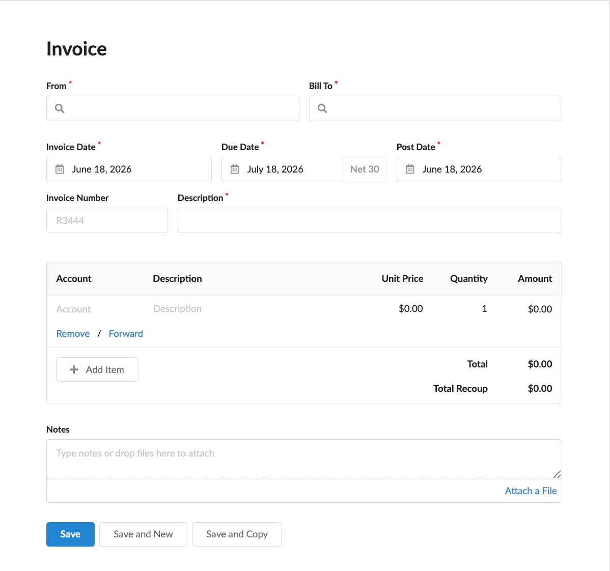Click the Forward link on line item
The width and height of the screenshot is (610, 571).
click(126, 333)
